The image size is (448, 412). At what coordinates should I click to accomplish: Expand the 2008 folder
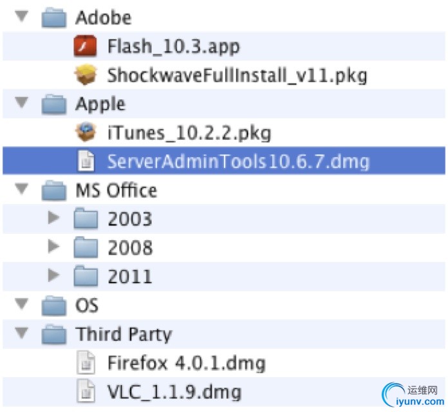point(53,247)
